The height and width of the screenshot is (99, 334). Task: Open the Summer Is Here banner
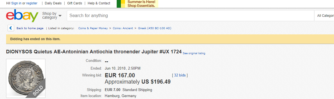(x=137, y=4)
